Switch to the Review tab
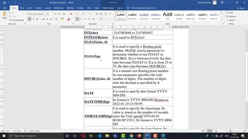Screen dimensions: 248x139 (x=81, y=8)
